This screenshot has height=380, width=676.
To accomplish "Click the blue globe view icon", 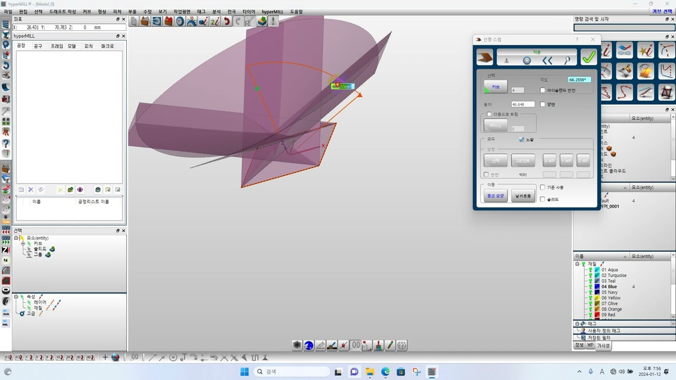I will (309, 346).
